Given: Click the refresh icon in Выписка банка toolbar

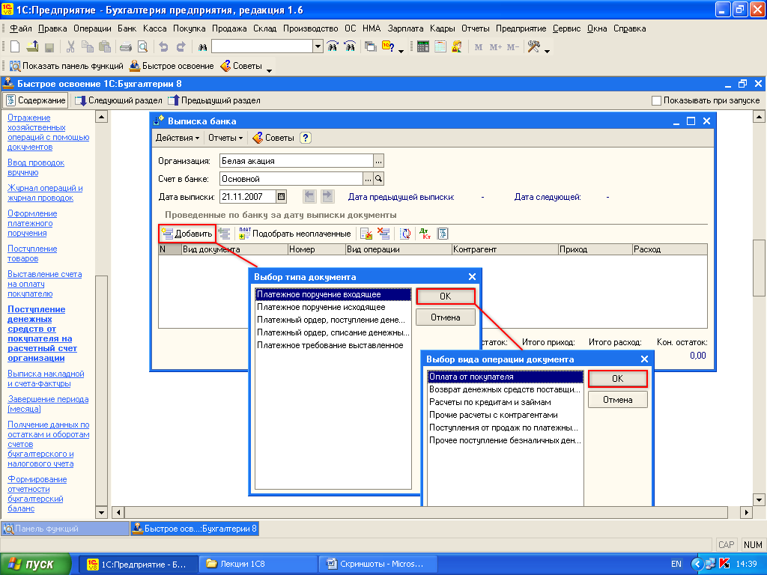Looking at the screenshot, I should 405,234.
